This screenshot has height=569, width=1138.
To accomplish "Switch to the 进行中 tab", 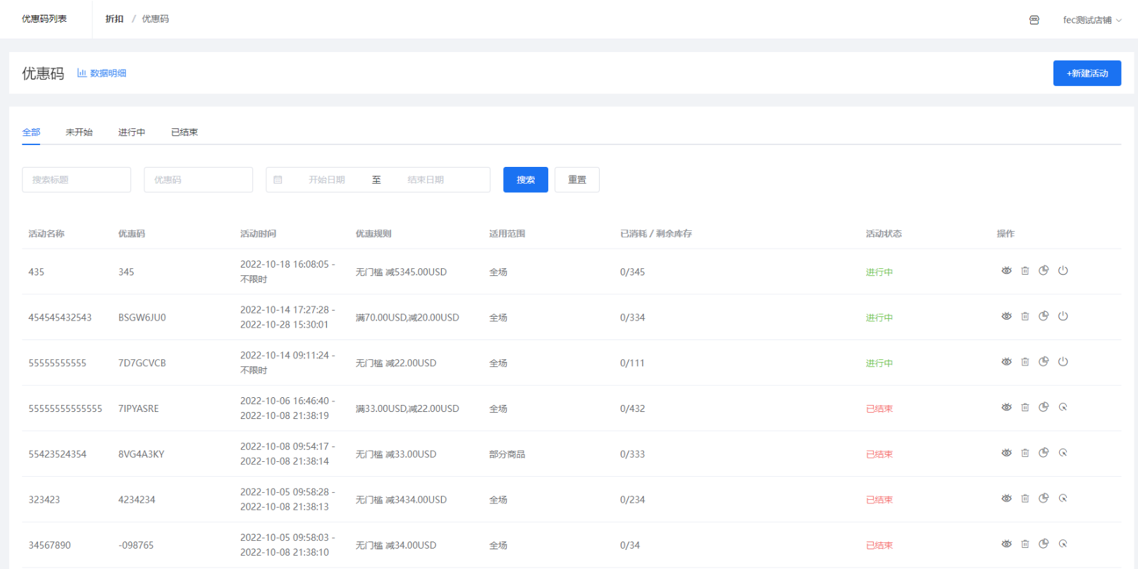I will [132, 132].
